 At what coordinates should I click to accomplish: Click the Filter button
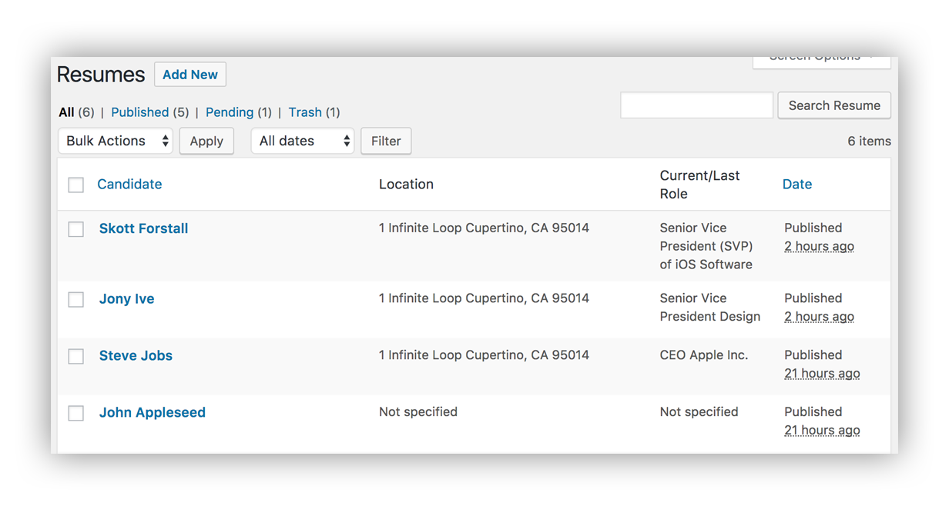385,141
